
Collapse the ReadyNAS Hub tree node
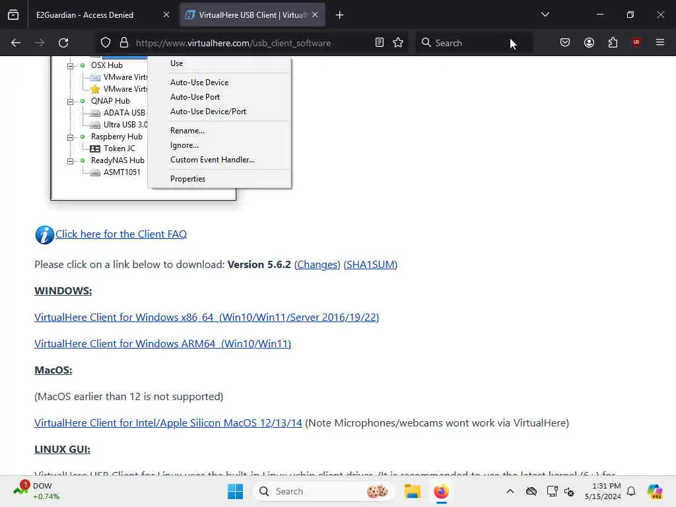[70, 161]
